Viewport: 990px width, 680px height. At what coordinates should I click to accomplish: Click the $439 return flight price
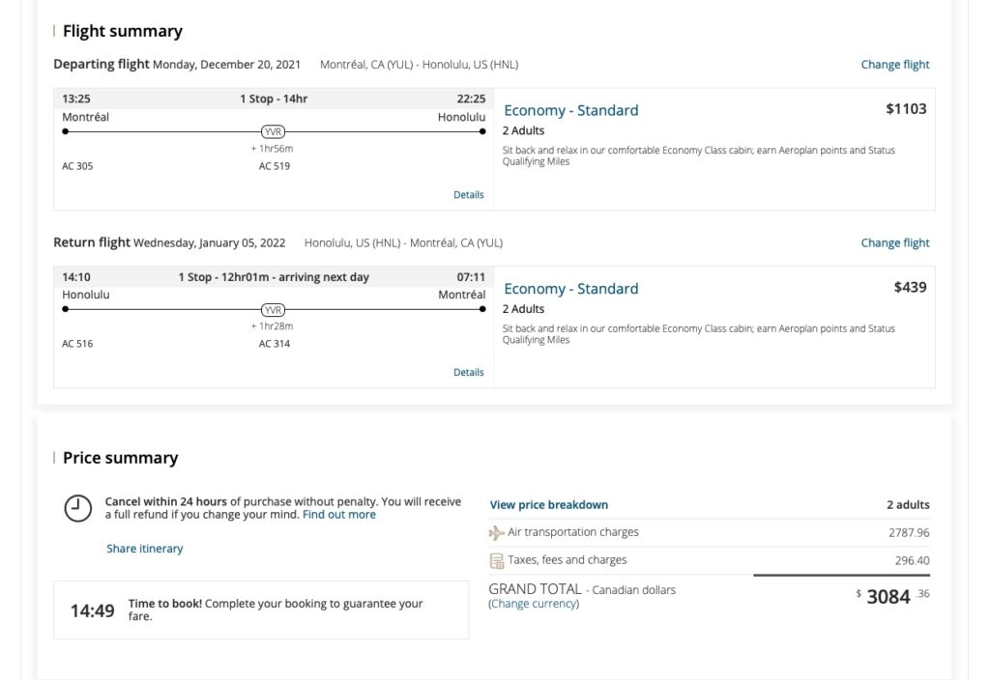tap(910, 287)
